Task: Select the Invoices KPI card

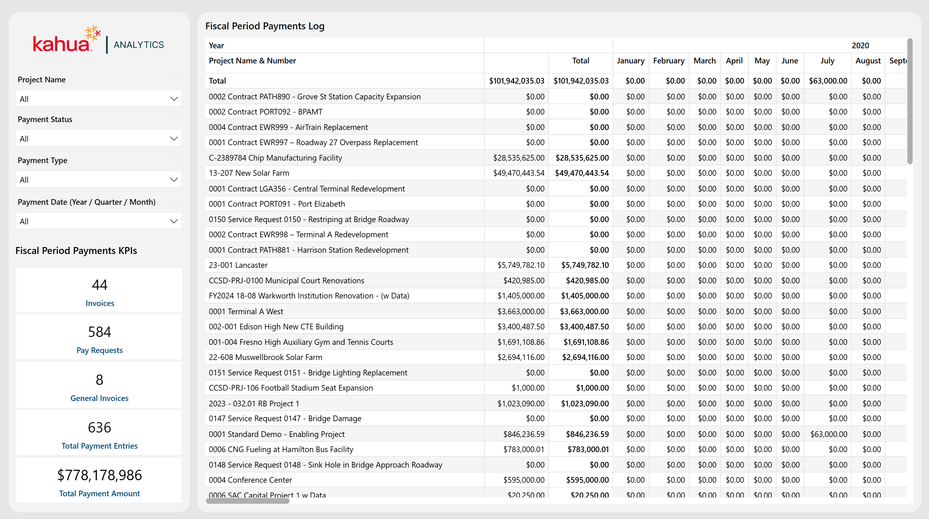Action: pyautogui.click(x=99, y=291)
